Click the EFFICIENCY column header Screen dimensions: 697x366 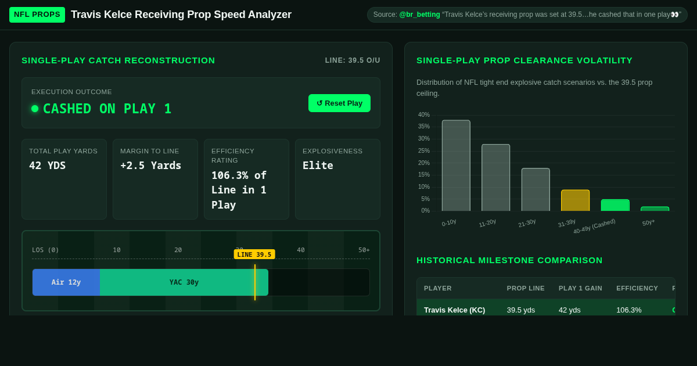pyautogui.click(x=637, y=288)
